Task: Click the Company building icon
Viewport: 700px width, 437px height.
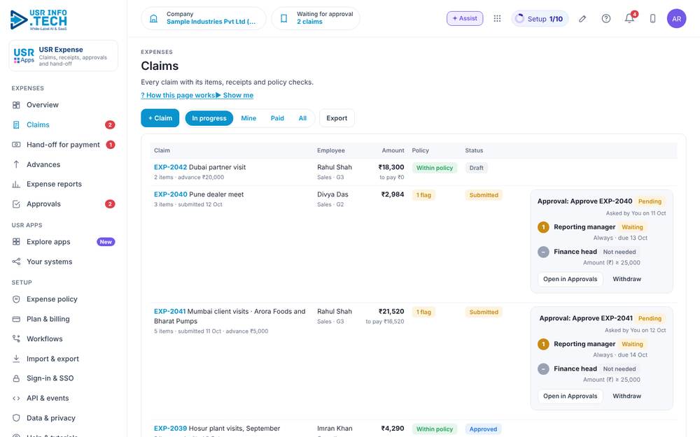Action: click(x=153, y=18)
